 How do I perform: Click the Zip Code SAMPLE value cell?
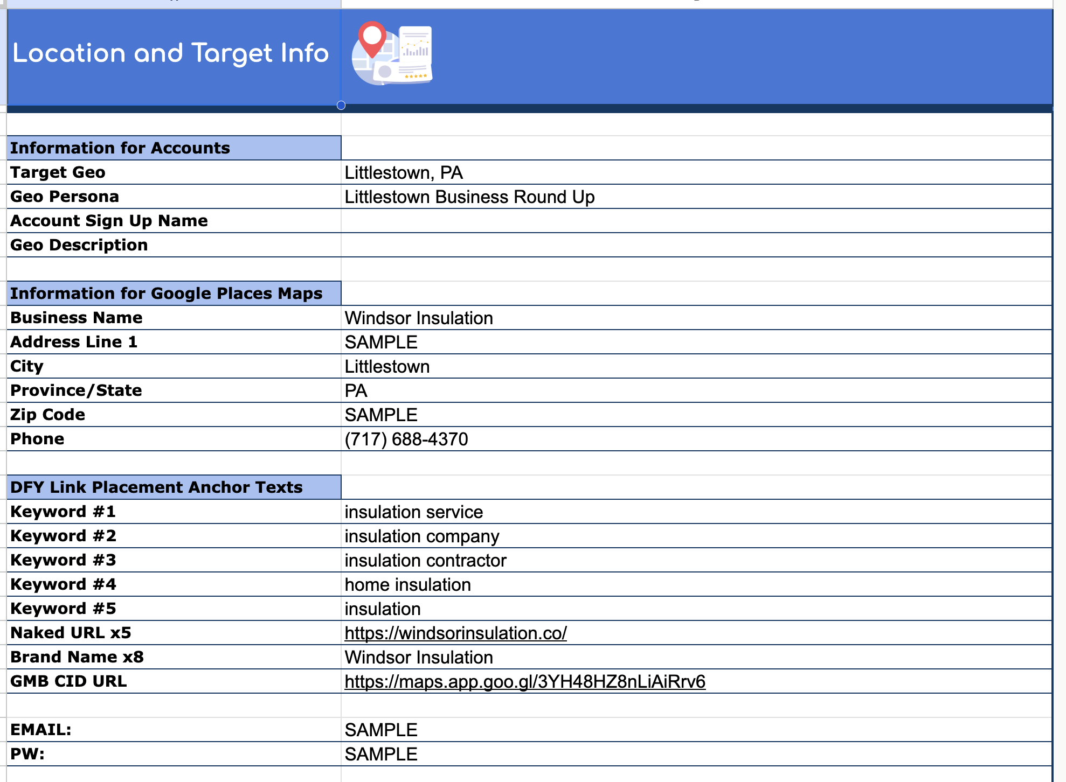(x=381, y=415)
